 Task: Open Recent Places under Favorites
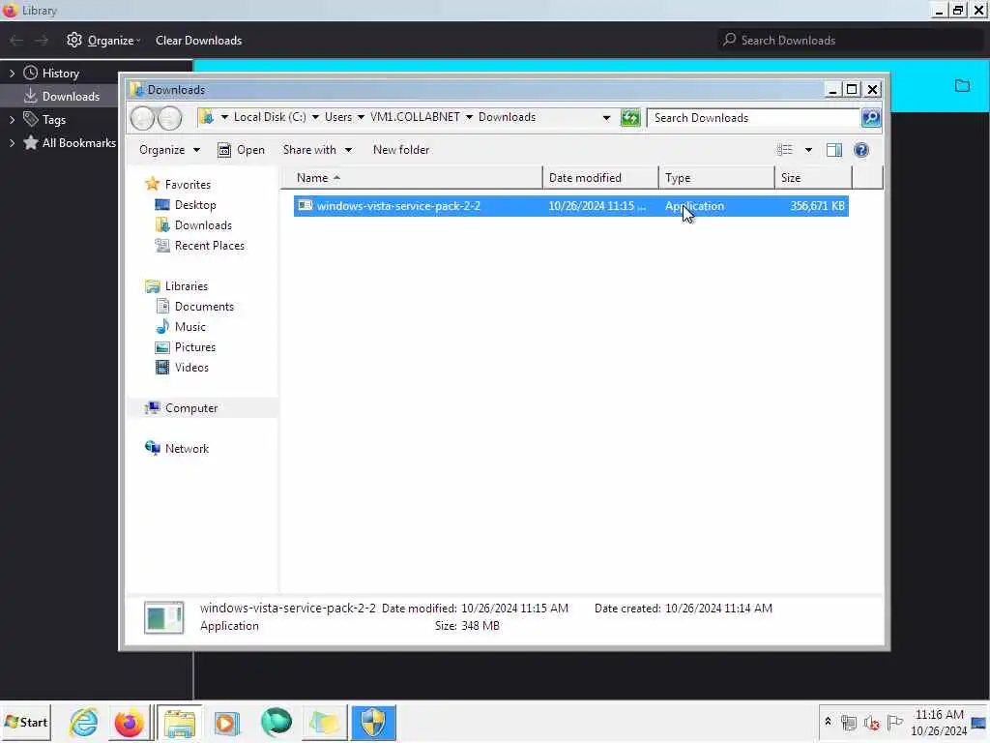(209, 245)
